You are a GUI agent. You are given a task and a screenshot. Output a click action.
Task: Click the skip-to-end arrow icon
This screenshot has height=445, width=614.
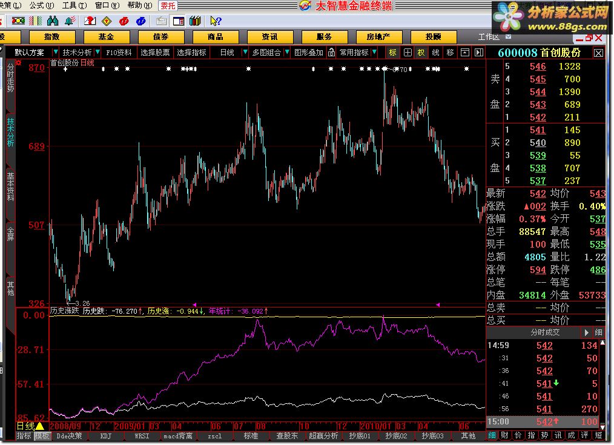pos(479,53)
